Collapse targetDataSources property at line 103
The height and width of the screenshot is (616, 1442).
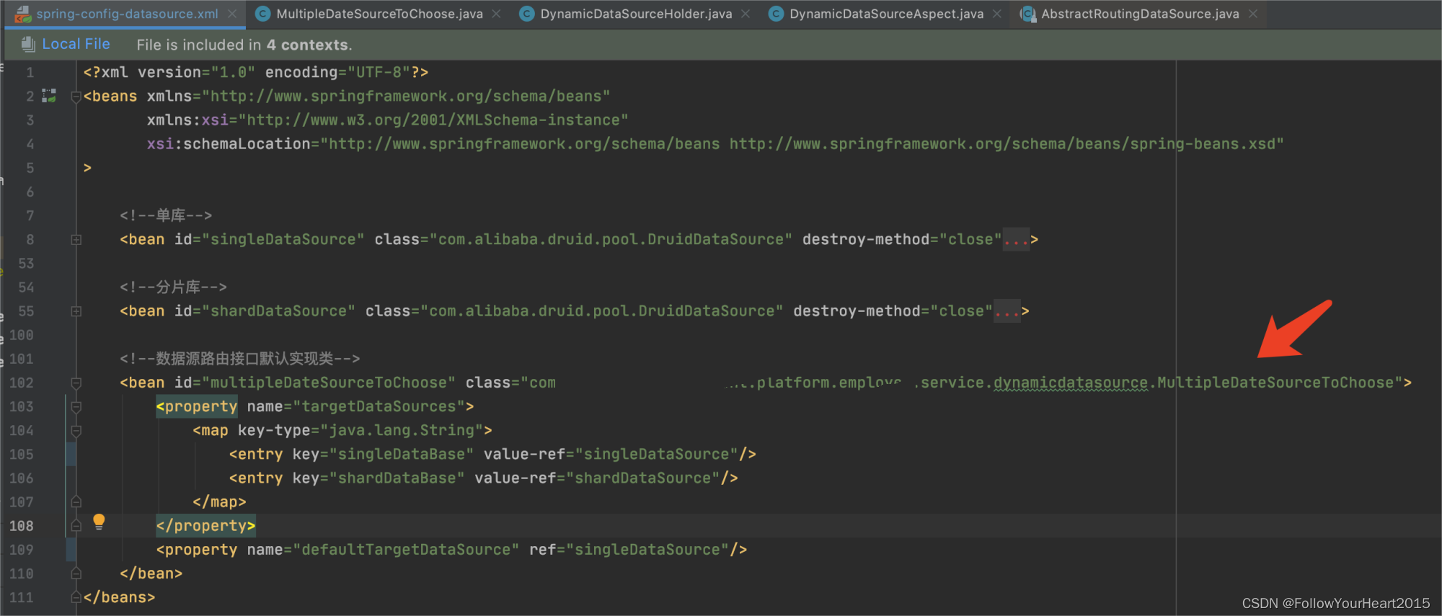[x=76, y=406]
